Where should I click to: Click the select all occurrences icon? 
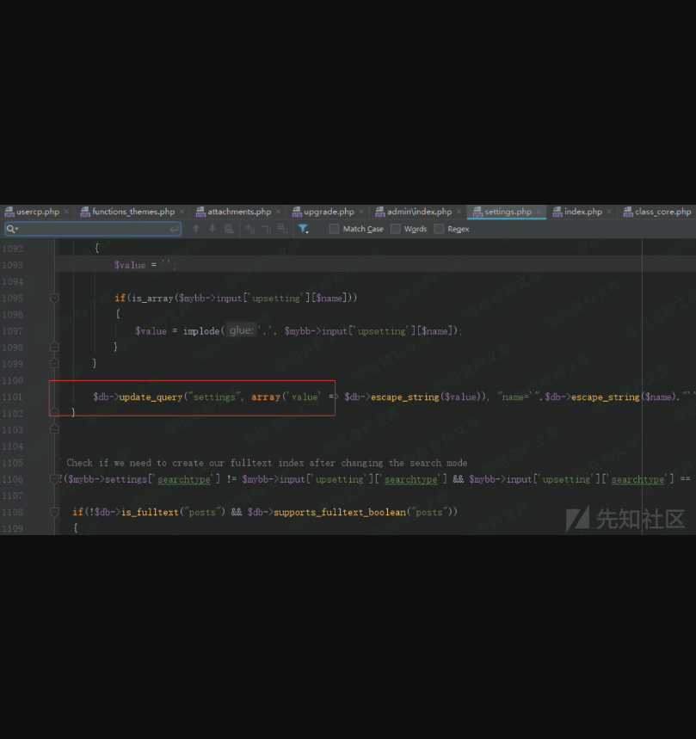[282, 229]
